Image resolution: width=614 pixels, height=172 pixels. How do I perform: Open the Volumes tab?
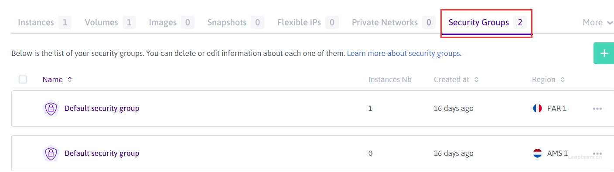110,22
